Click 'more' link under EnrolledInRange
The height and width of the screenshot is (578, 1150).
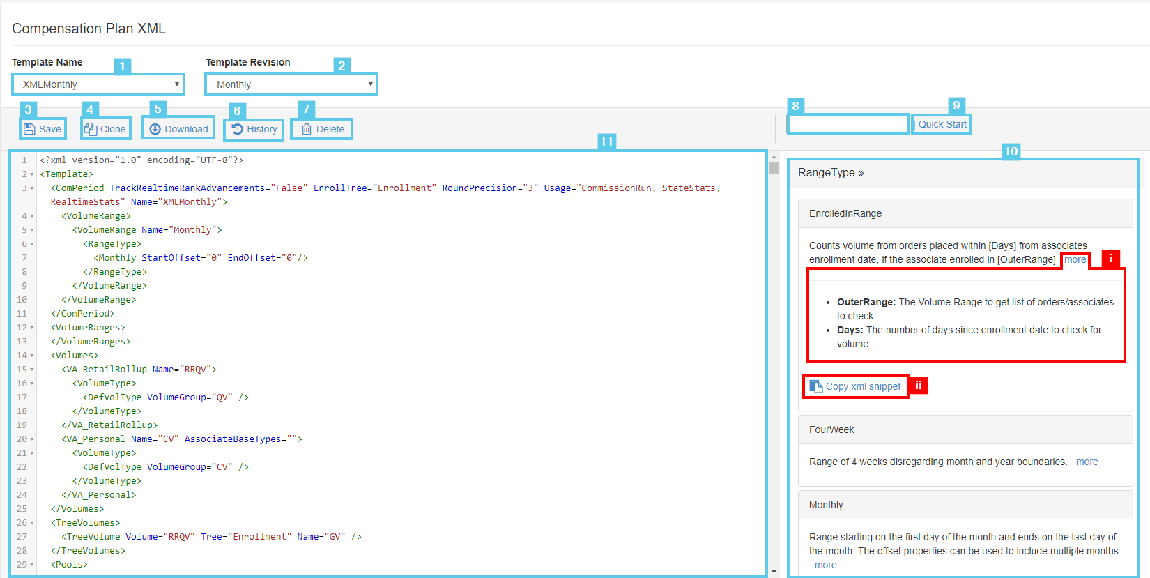(x=1075, y=259)
